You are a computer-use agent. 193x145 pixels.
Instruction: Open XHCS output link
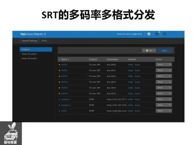(x=64, y=111)
